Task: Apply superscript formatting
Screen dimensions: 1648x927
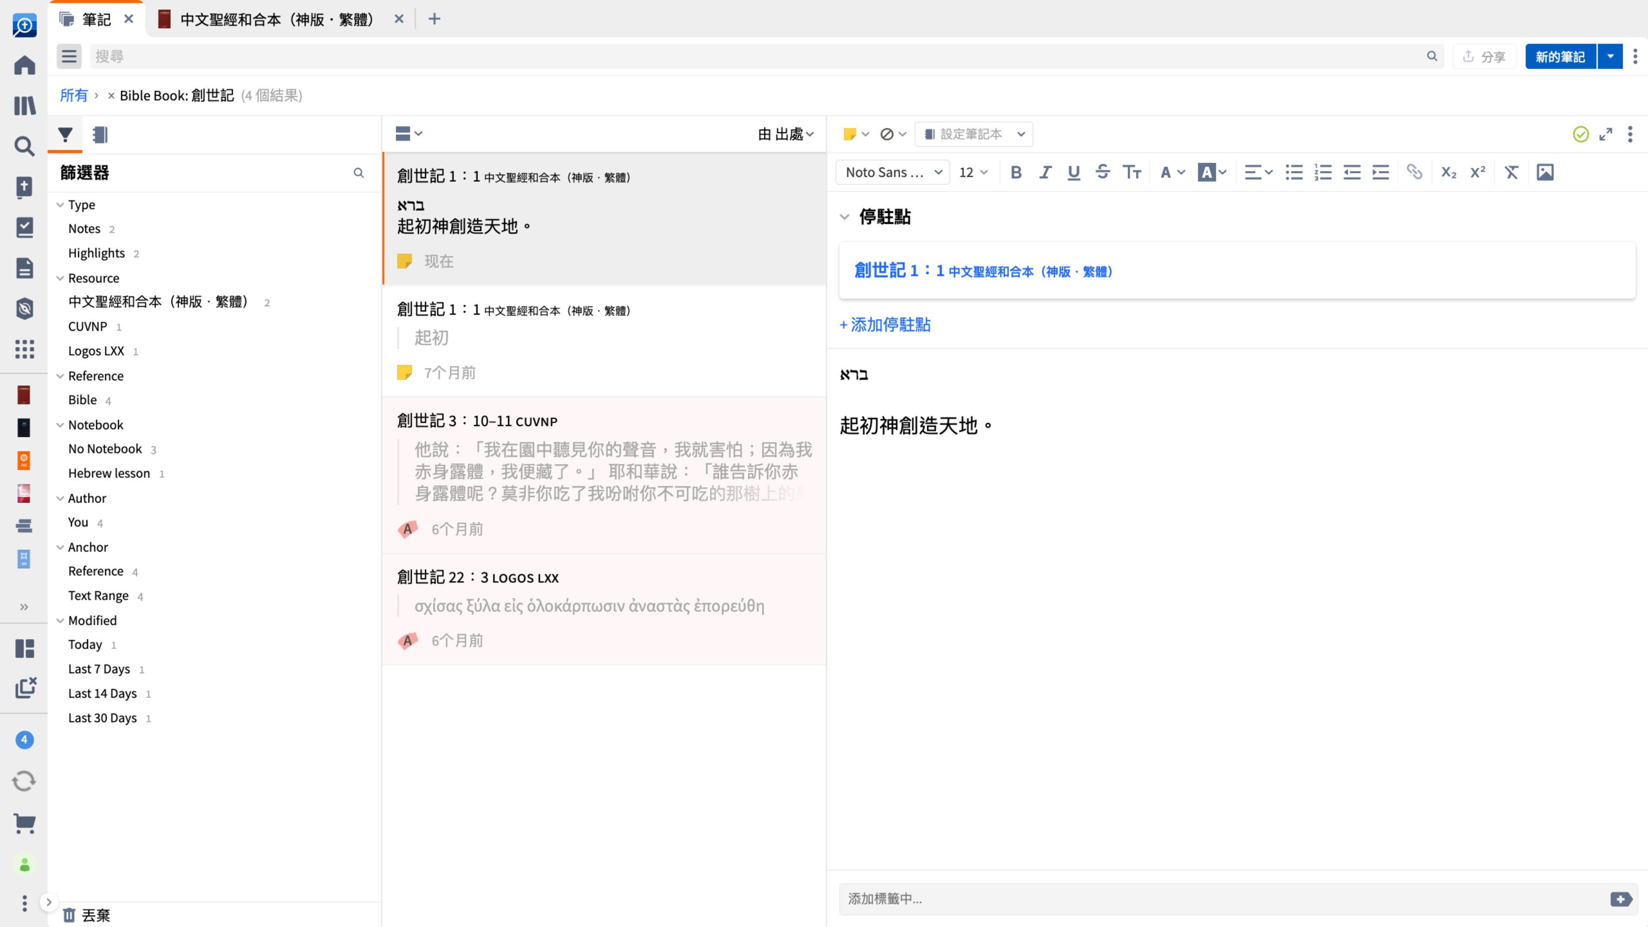Action: [x=1477, y=172]
